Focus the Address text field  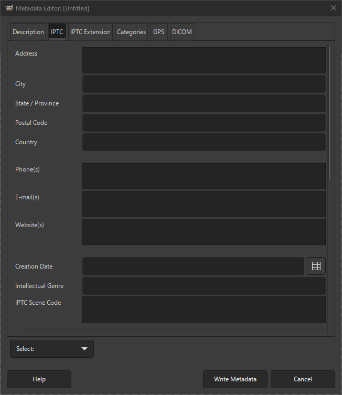tap(204, 60)
